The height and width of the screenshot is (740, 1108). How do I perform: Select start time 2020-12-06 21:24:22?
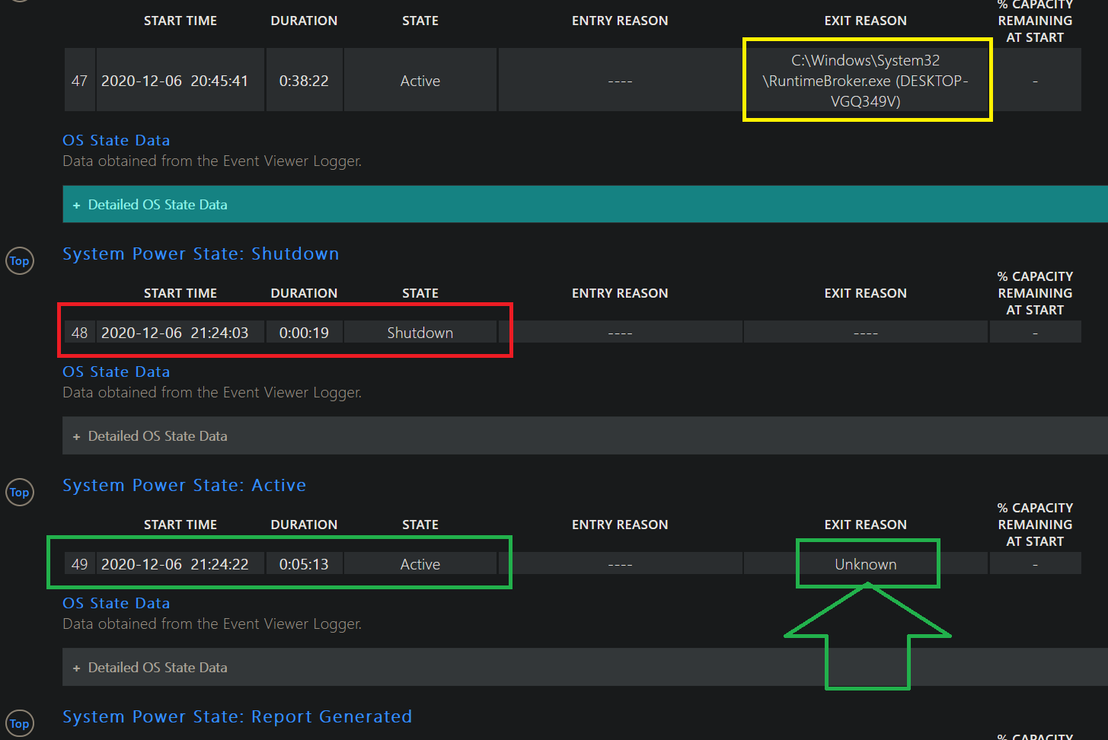[x=180, y=564]
